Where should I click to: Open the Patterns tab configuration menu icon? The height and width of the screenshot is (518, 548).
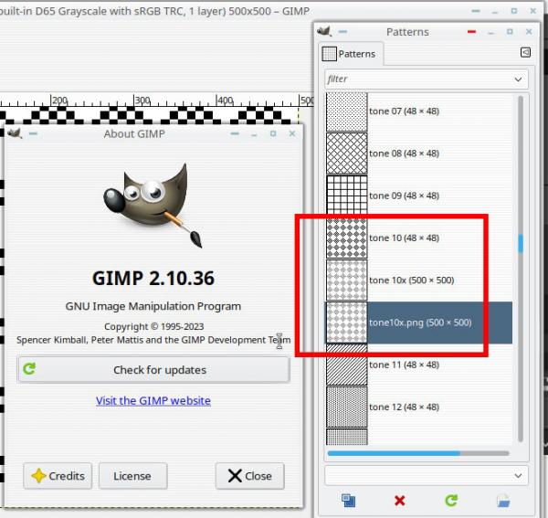pos(525,52)
